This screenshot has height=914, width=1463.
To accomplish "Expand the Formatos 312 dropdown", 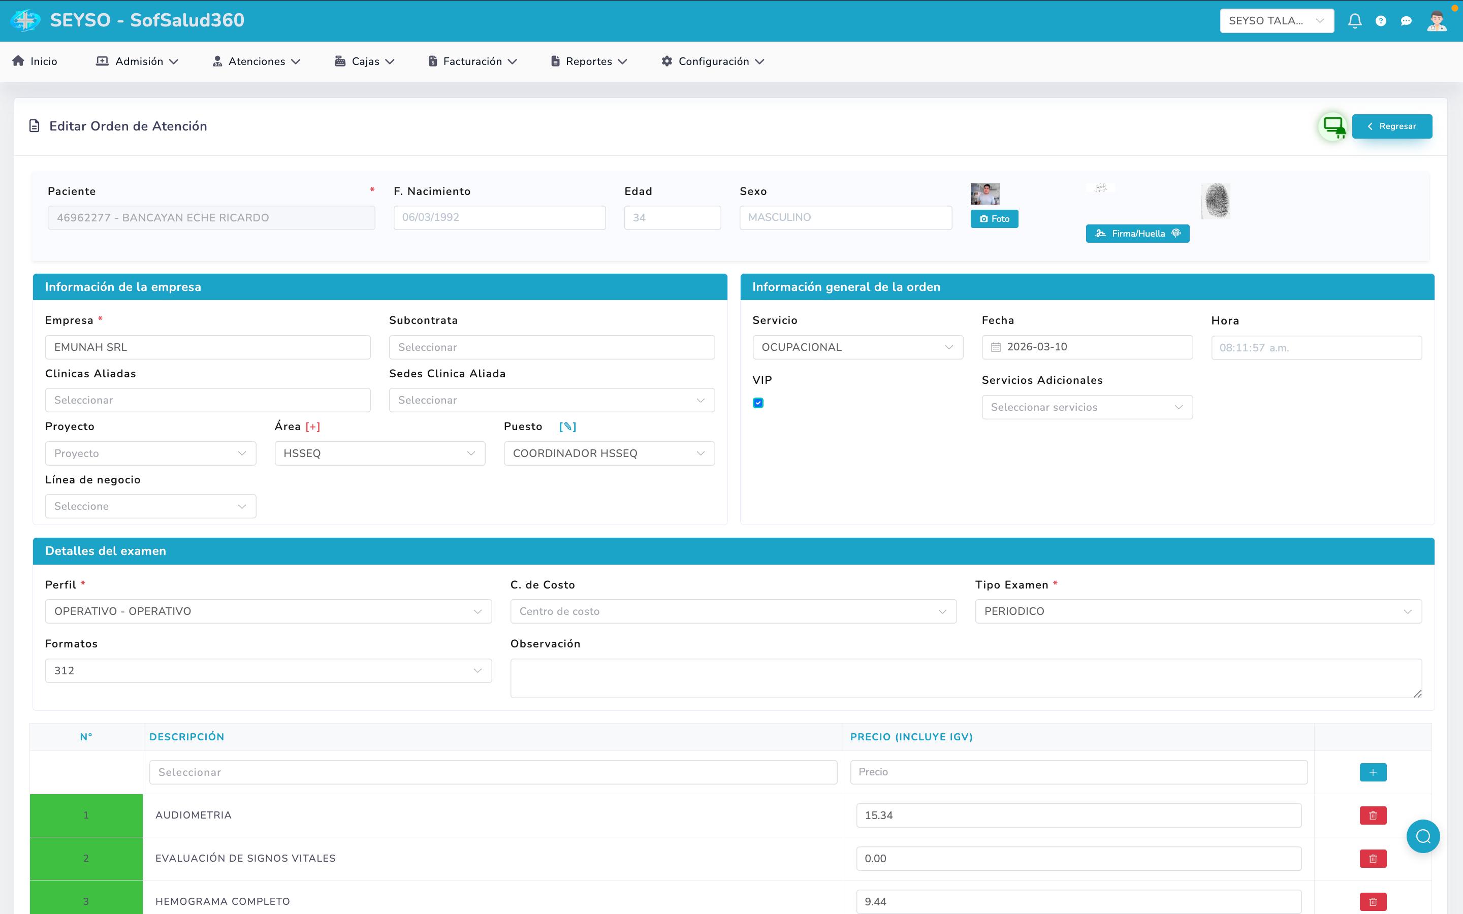I will (x=268, y=670).
